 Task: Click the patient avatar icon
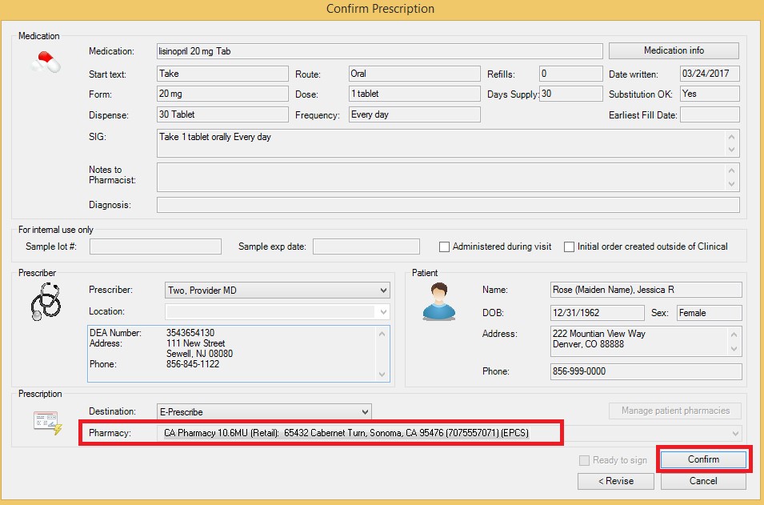[438, 302]
